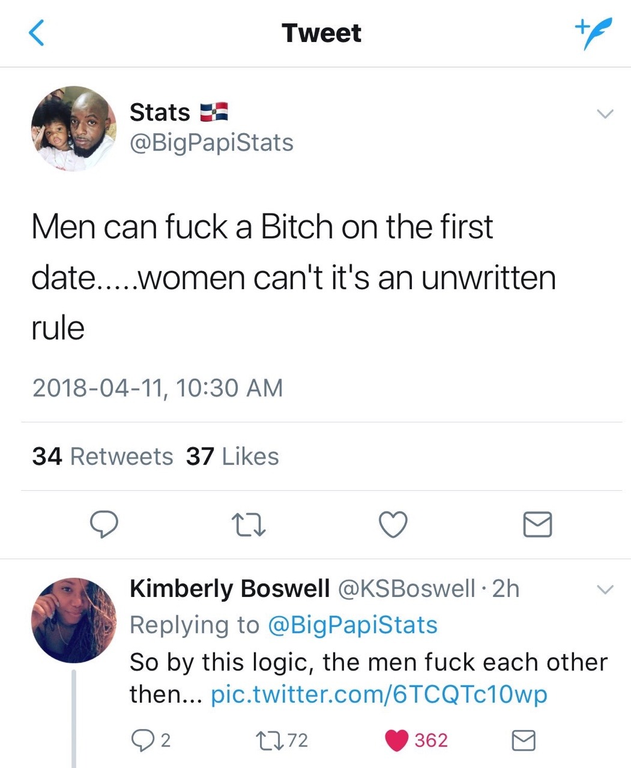Like the main tweet with heart
This screenshot has width=631, height=768.
[393, 524]
